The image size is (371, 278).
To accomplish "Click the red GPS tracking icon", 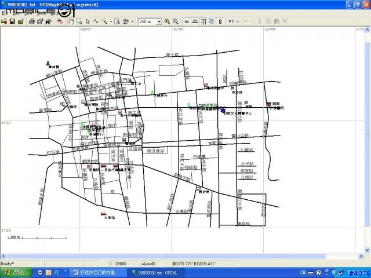I will pyautogui.click(x=60, y=21).
